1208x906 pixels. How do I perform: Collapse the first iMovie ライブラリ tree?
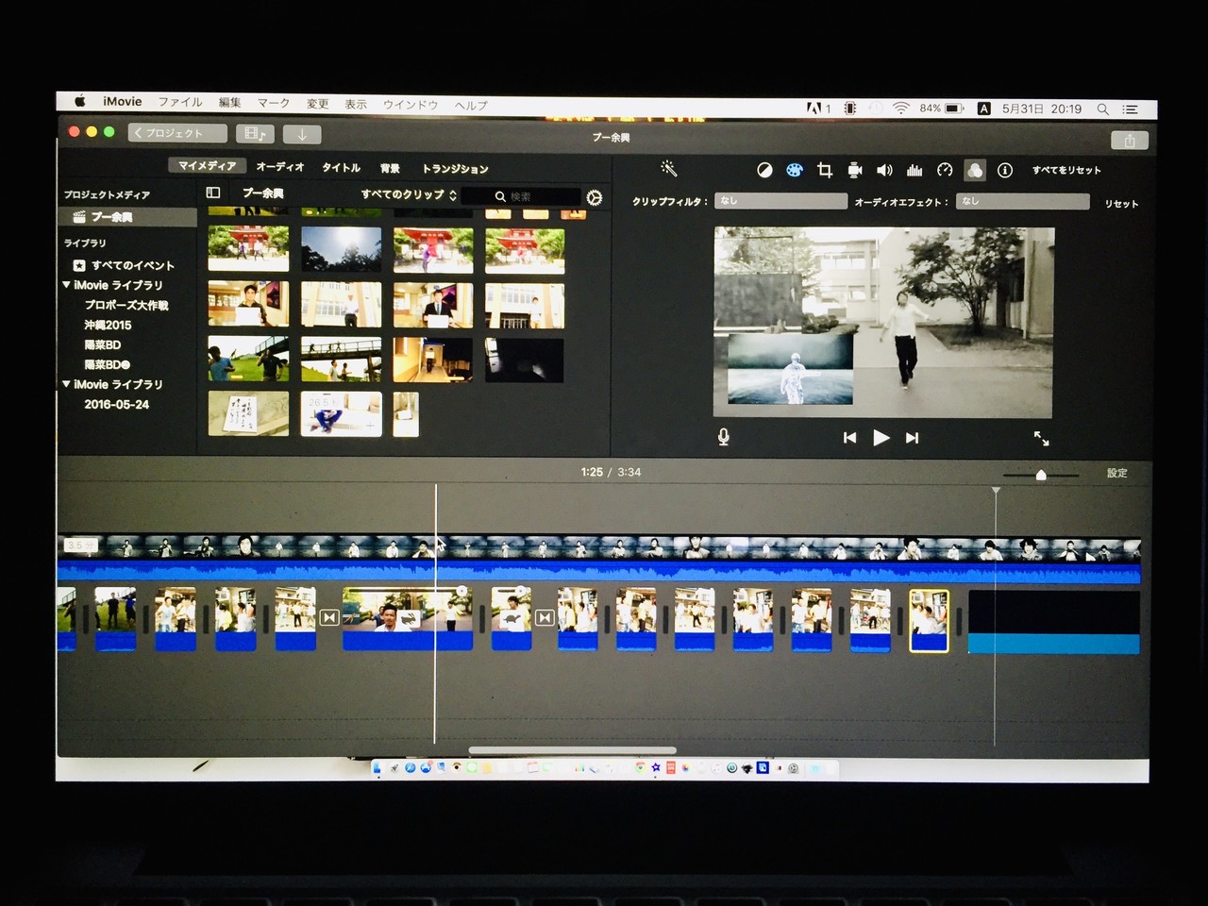pos(67,284)
